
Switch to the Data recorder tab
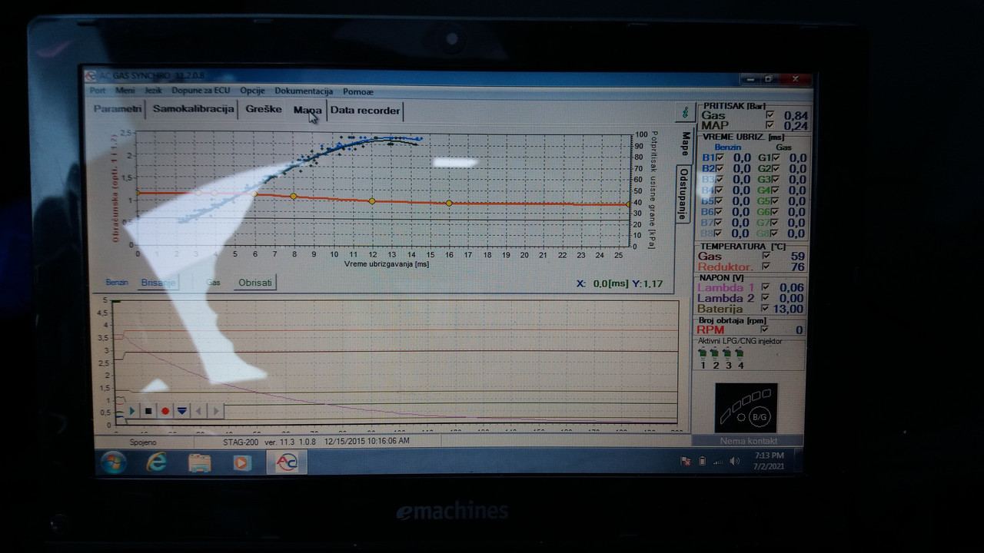(x=365, y=111)
